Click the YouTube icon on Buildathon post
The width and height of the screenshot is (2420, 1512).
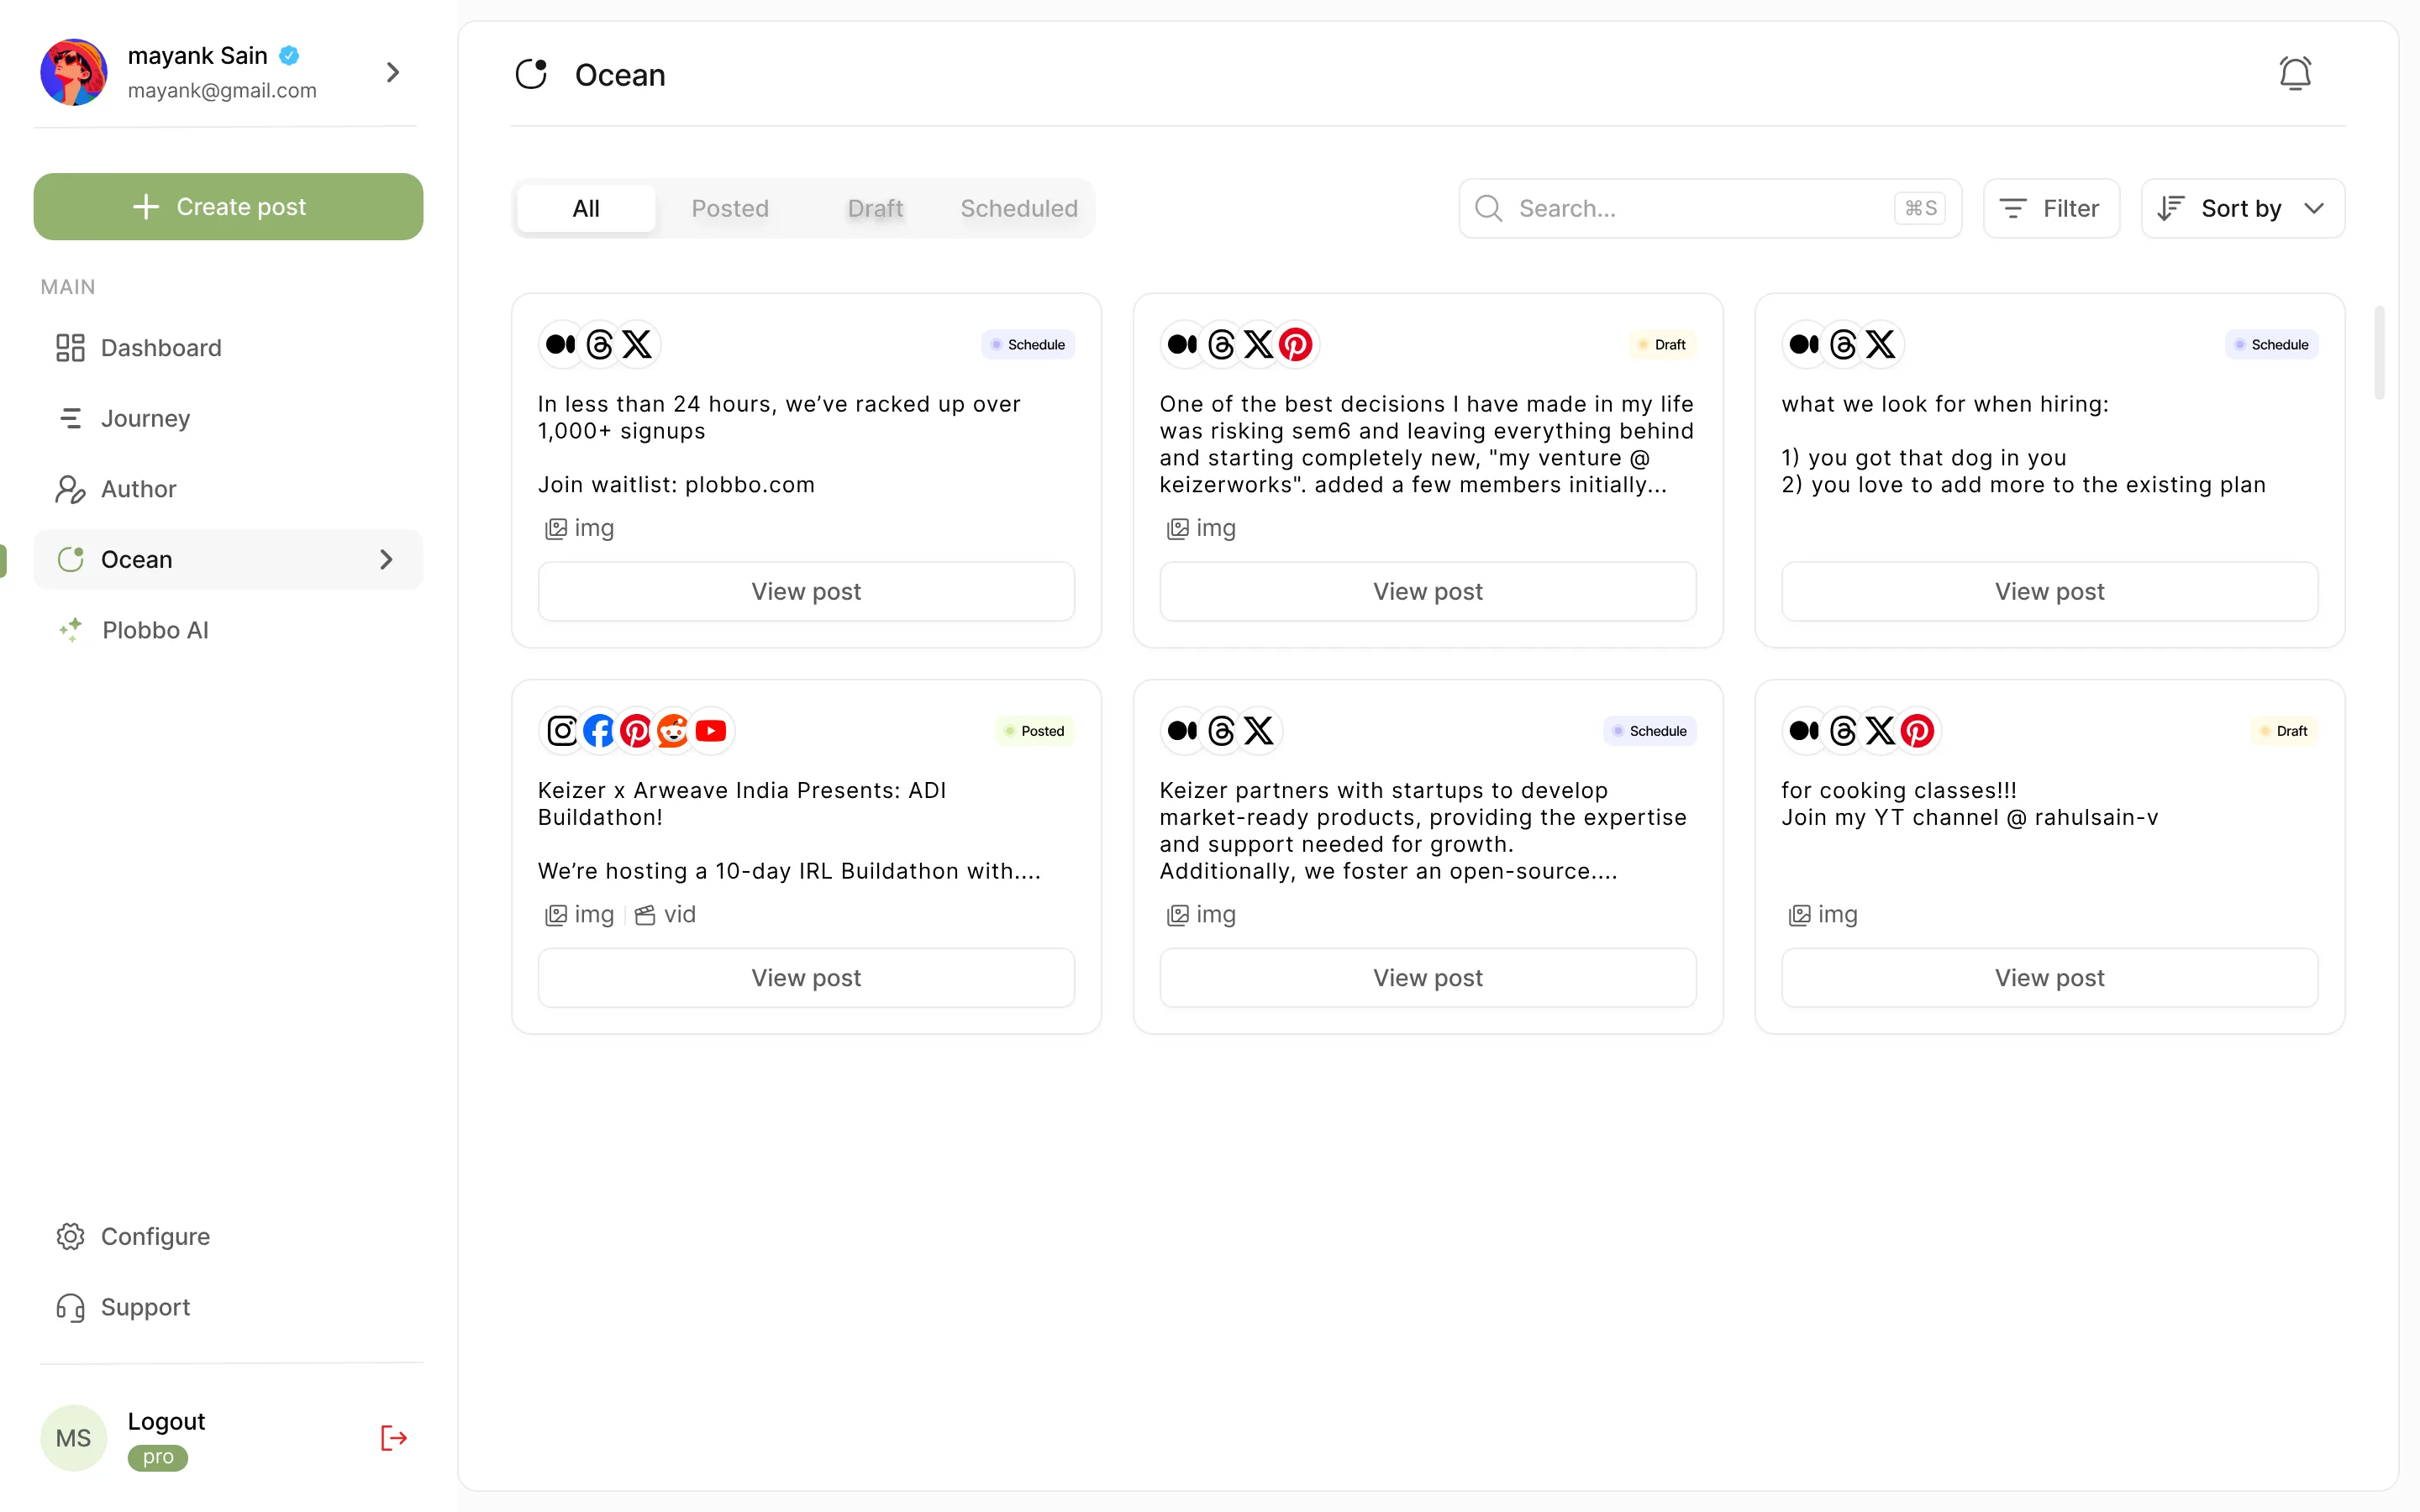coord(711,731)
